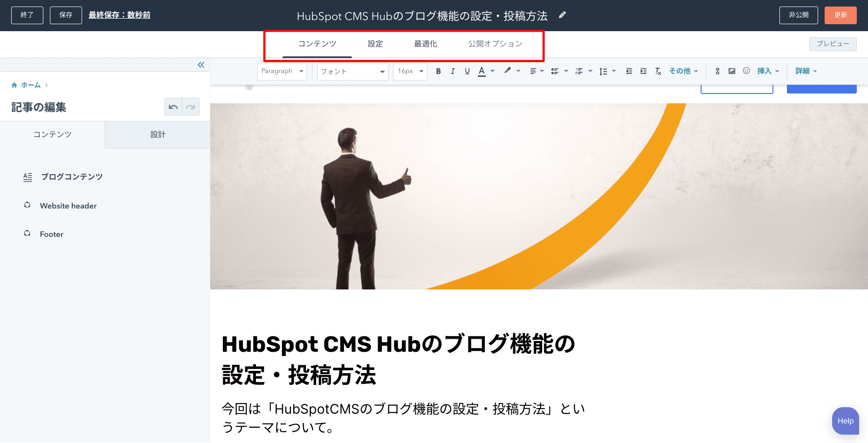The height and width of the screenshot is (443, 868).
Task: Click the text alignment icon
Action: tap(533, 71)
